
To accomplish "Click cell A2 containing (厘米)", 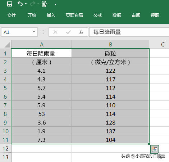I will [42, 62].
